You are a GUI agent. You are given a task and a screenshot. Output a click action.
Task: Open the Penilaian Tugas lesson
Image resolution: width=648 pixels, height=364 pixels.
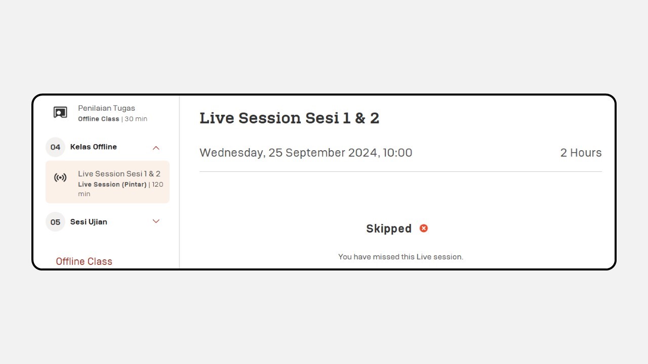pos(107,108)
